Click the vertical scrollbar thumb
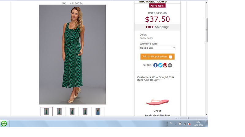This screenshot has width=245, height=137. (206, 30)
